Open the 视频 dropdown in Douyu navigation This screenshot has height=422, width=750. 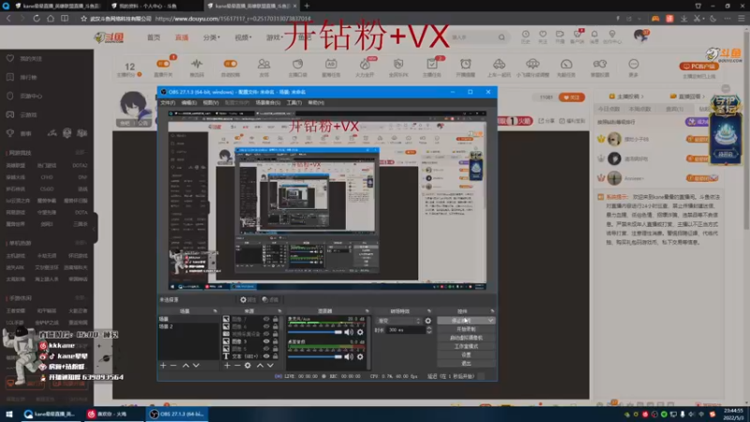point(243,38)
